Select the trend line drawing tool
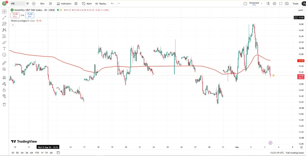 point(4,18)
